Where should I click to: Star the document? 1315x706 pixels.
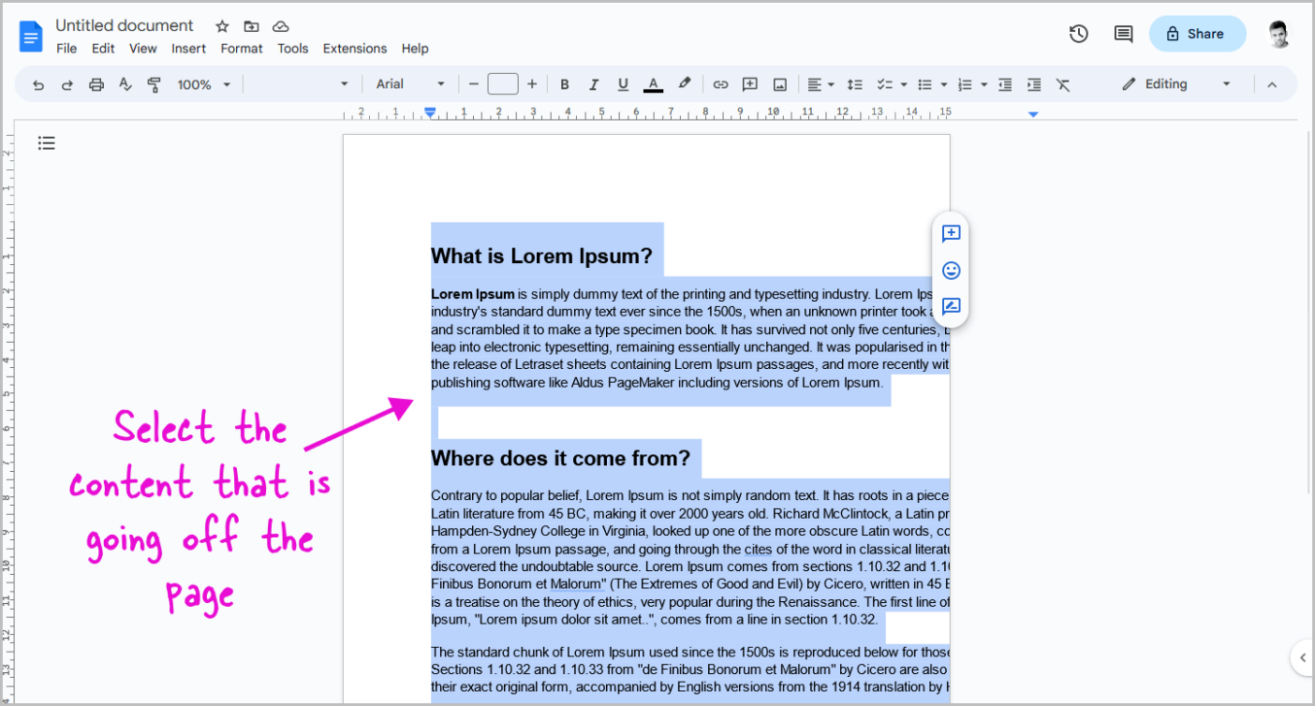[222, 26]
